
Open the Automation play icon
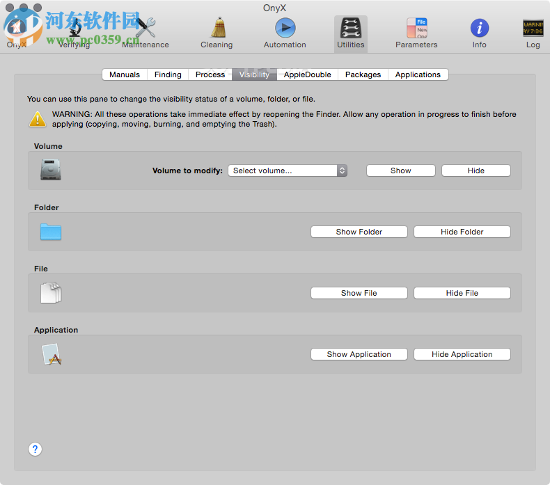285,27
